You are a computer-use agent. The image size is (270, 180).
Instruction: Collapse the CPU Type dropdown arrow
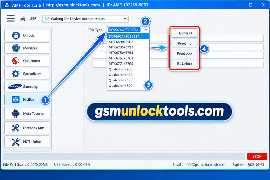[x=146, y=30]
